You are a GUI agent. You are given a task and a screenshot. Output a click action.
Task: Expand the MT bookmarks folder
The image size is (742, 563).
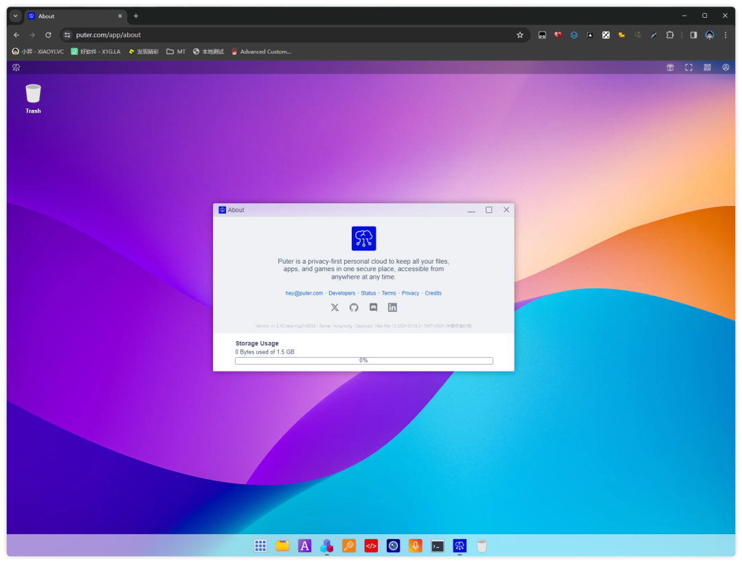(175, 51)
